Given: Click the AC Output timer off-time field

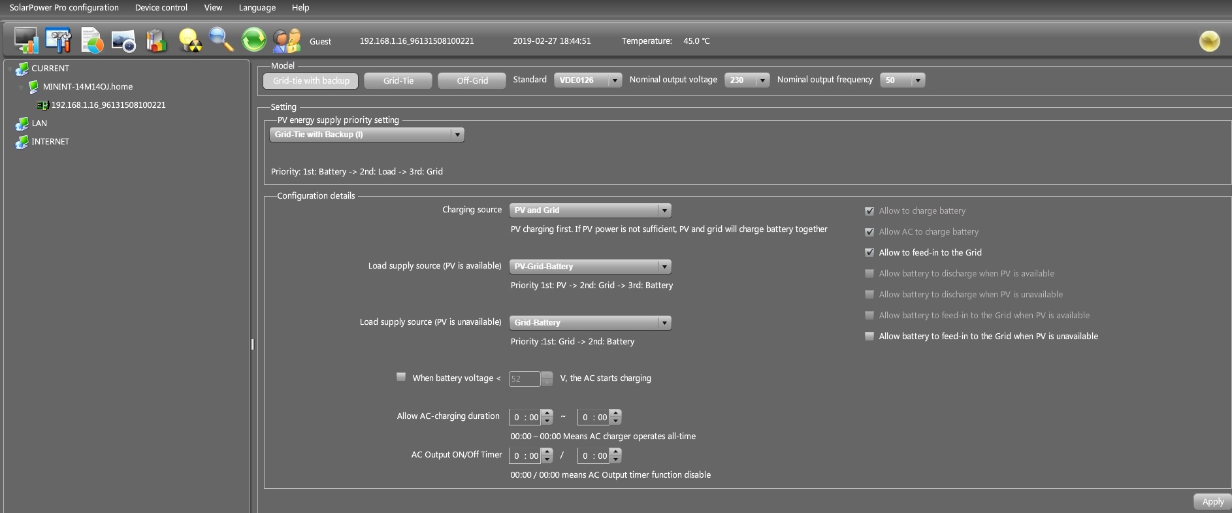Looking at the screenshot, I should (x=594, y=455).
